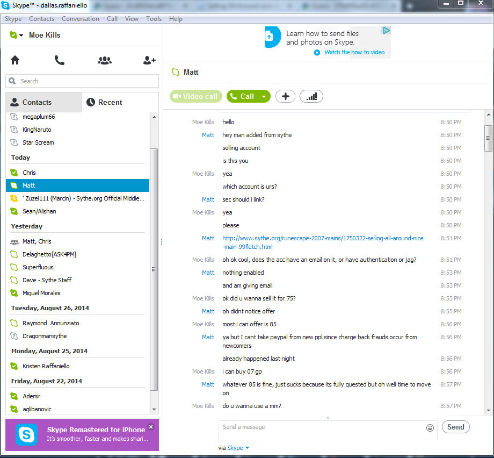494x458 pixels.
Task: Click status icon next to Chris
Action: (14, 173)
